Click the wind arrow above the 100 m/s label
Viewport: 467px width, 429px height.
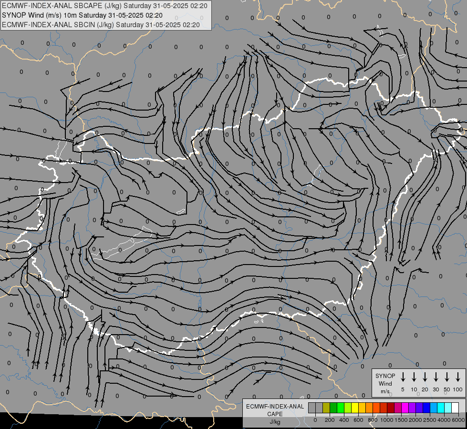click(x=458, y=377)
